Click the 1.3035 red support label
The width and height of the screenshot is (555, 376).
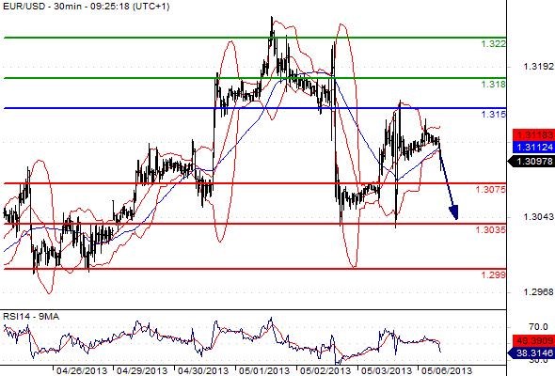491,230
